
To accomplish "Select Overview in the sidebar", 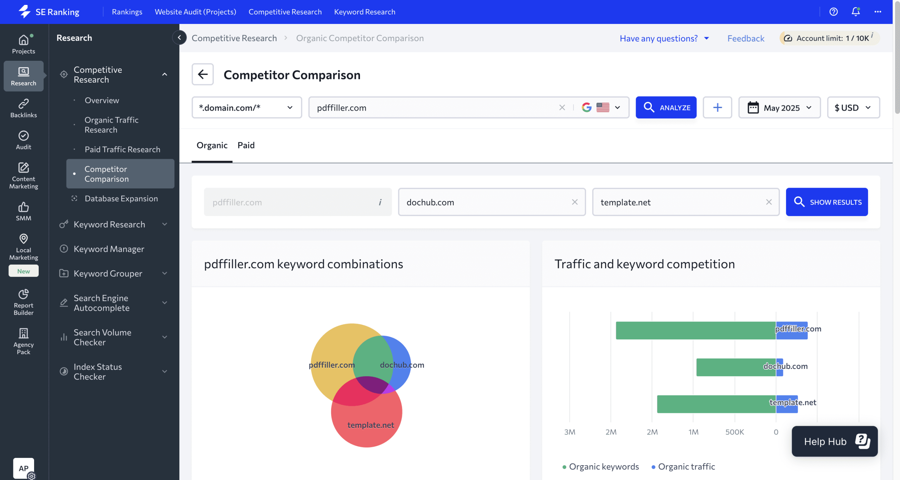I will coord(102,100).
